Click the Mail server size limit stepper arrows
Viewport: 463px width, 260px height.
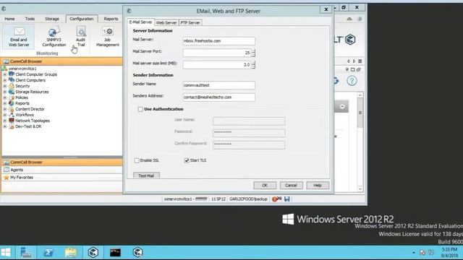(253, 64)
